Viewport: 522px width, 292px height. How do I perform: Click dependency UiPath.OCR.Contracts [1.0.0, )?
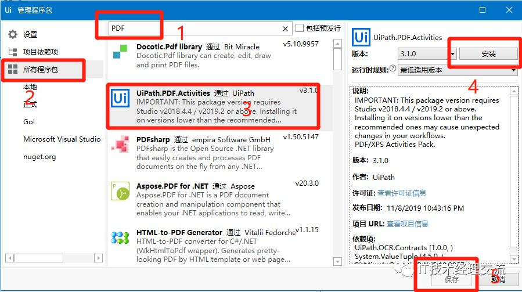404,248
